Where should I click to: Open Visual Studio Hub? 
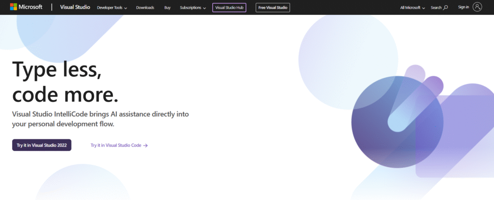click(x=229, y=8)
